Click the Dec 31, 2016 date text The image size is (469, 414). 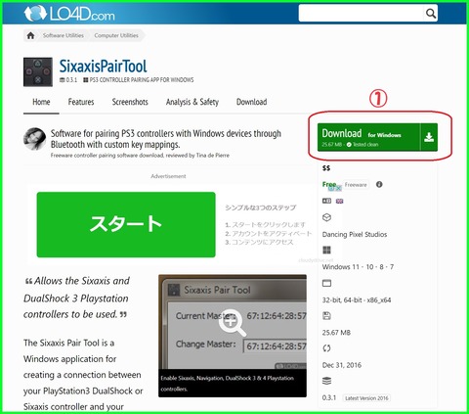342,365
